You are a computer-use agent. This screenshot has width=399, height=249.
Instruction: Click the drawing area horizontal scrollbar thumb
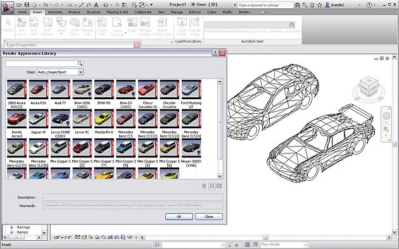point(265,238)
